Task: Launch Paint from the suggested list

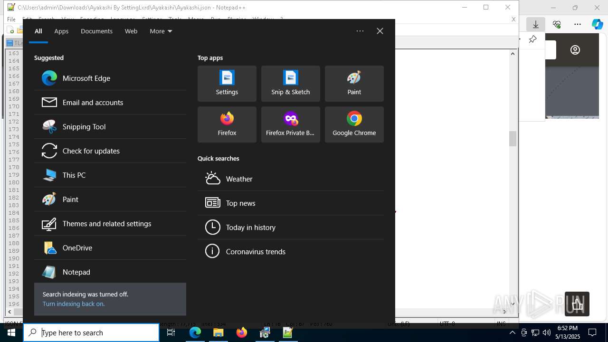Action: click(x=110, y=199)
